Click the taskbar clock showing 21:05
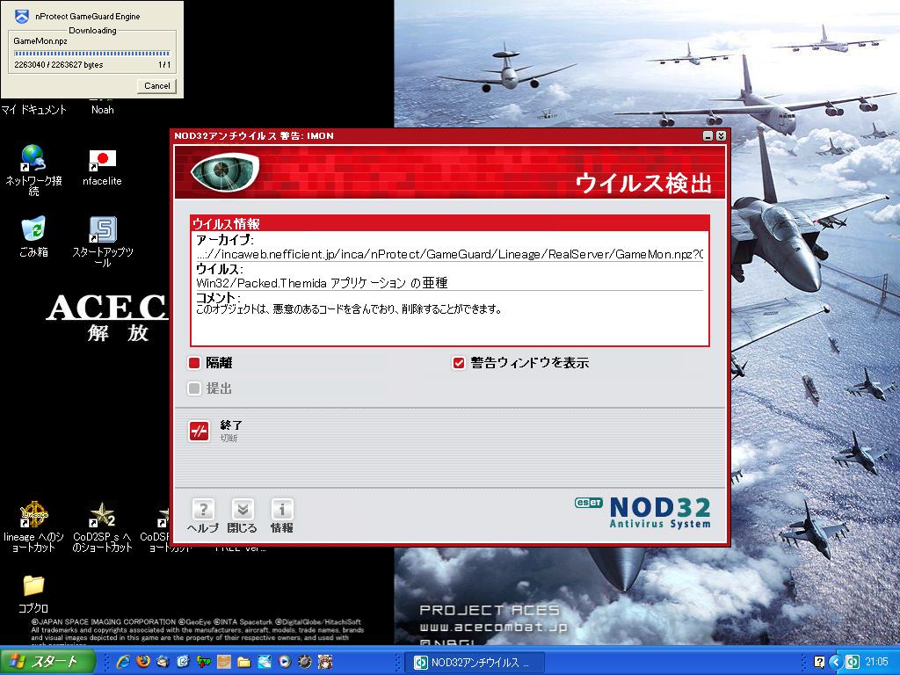Viewport: 900px width, 675px height. point(876,662)
